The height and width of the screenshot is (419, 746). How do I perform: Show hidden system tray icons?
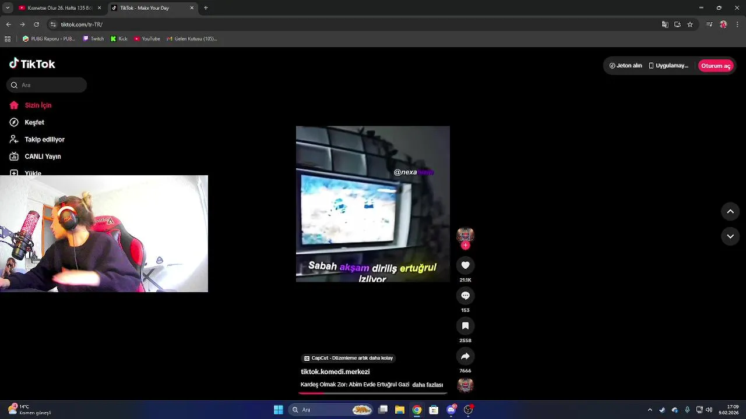pyautogui.click(x=650, y=410)
